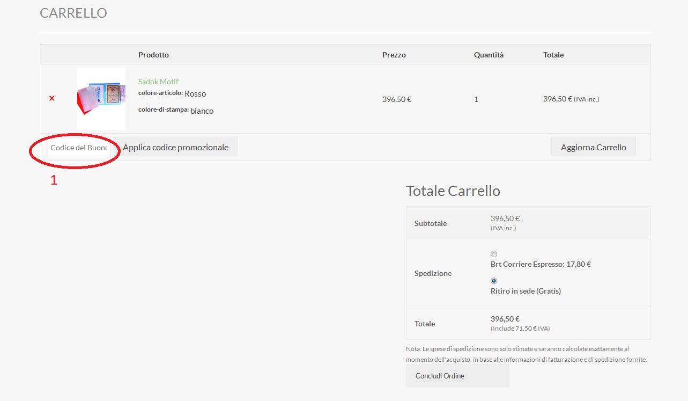
Task: Update cart with Aggiorna Carrello button
Action: [x=594, y=147]
